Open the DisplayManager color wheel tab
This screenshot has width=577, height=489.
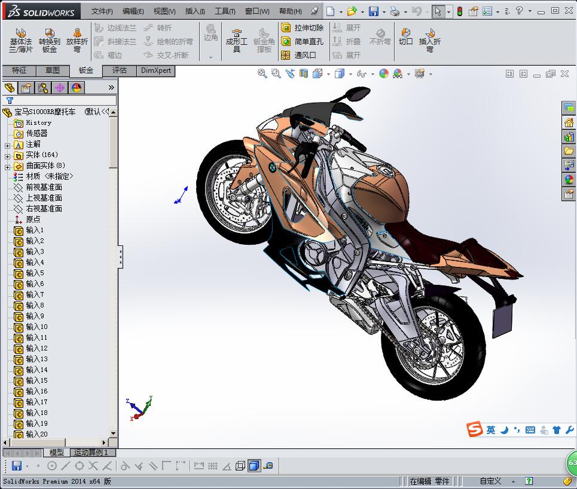click(77, 88)
